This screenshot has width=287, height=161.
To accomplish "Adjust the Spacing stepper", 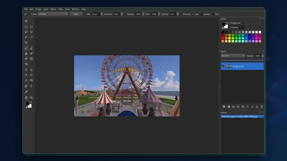I will [178, 14].
